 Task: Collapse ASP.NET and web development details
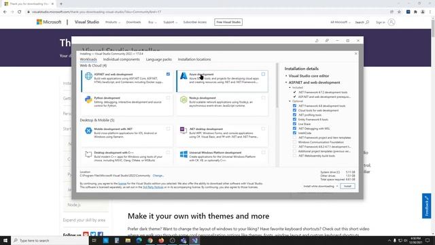click(x=286, y=82)
